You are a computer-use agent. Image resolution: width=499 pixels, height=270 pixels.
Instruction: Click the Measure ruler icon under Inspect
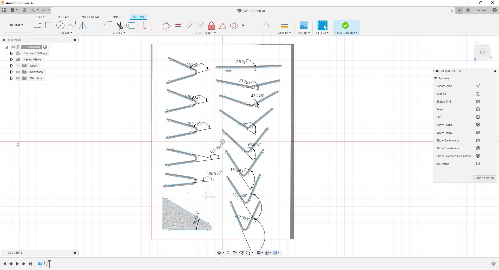pyautogui.click(x=284, y=25)
